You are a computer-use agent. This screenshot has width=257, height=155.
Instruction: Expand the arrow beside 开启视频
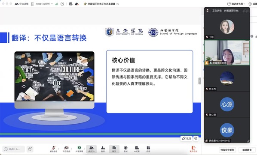point(71,149)
